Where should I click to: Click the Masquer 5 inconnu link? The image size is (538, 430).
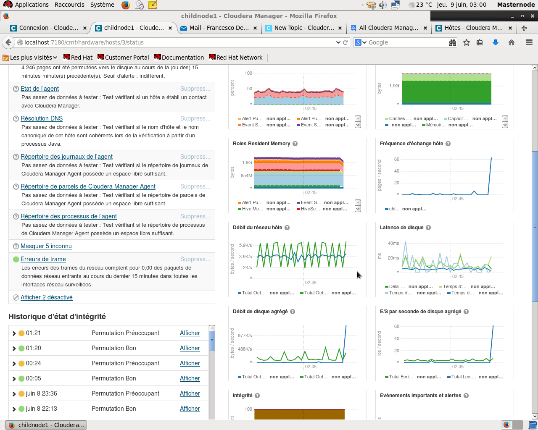coord(45,246)
